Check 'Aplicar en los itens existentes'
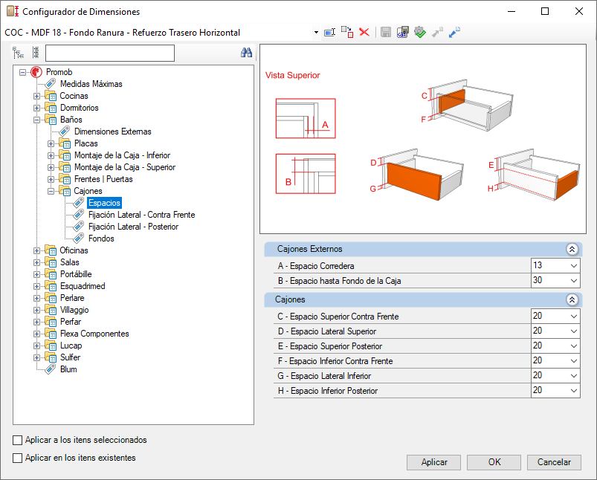 coord(18,458)
